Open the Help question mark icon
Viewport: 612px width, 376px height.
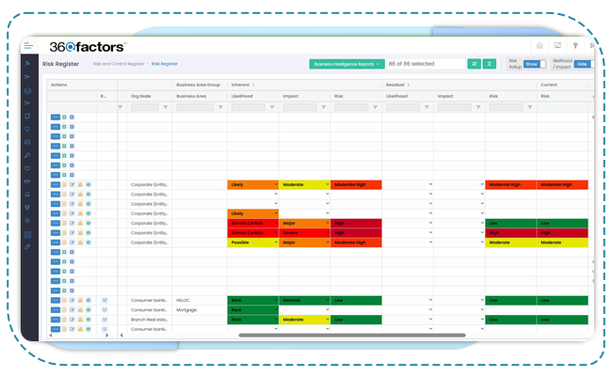[574, 45]
